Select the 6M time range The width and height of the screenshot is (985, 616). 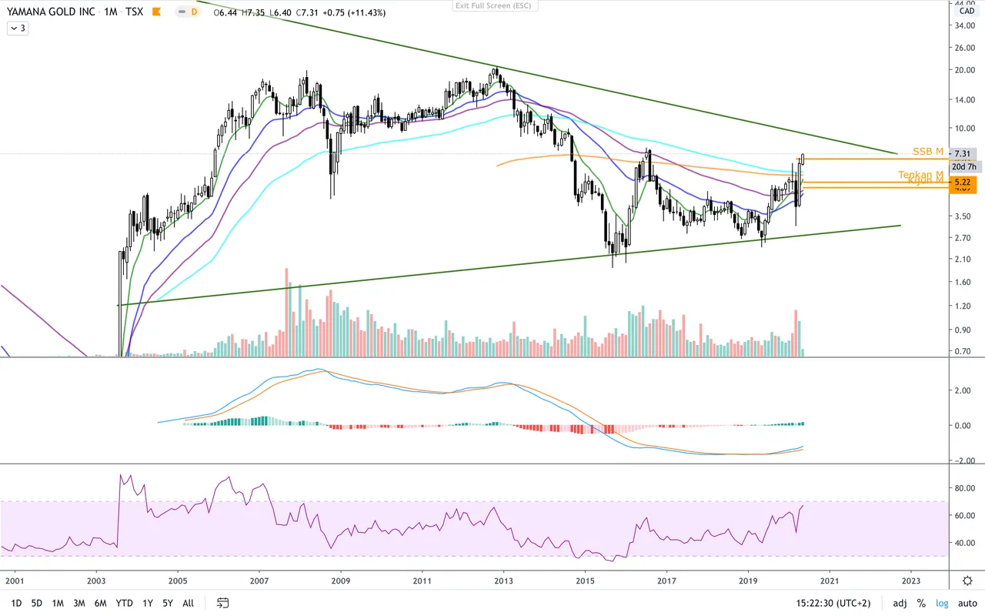100,603
